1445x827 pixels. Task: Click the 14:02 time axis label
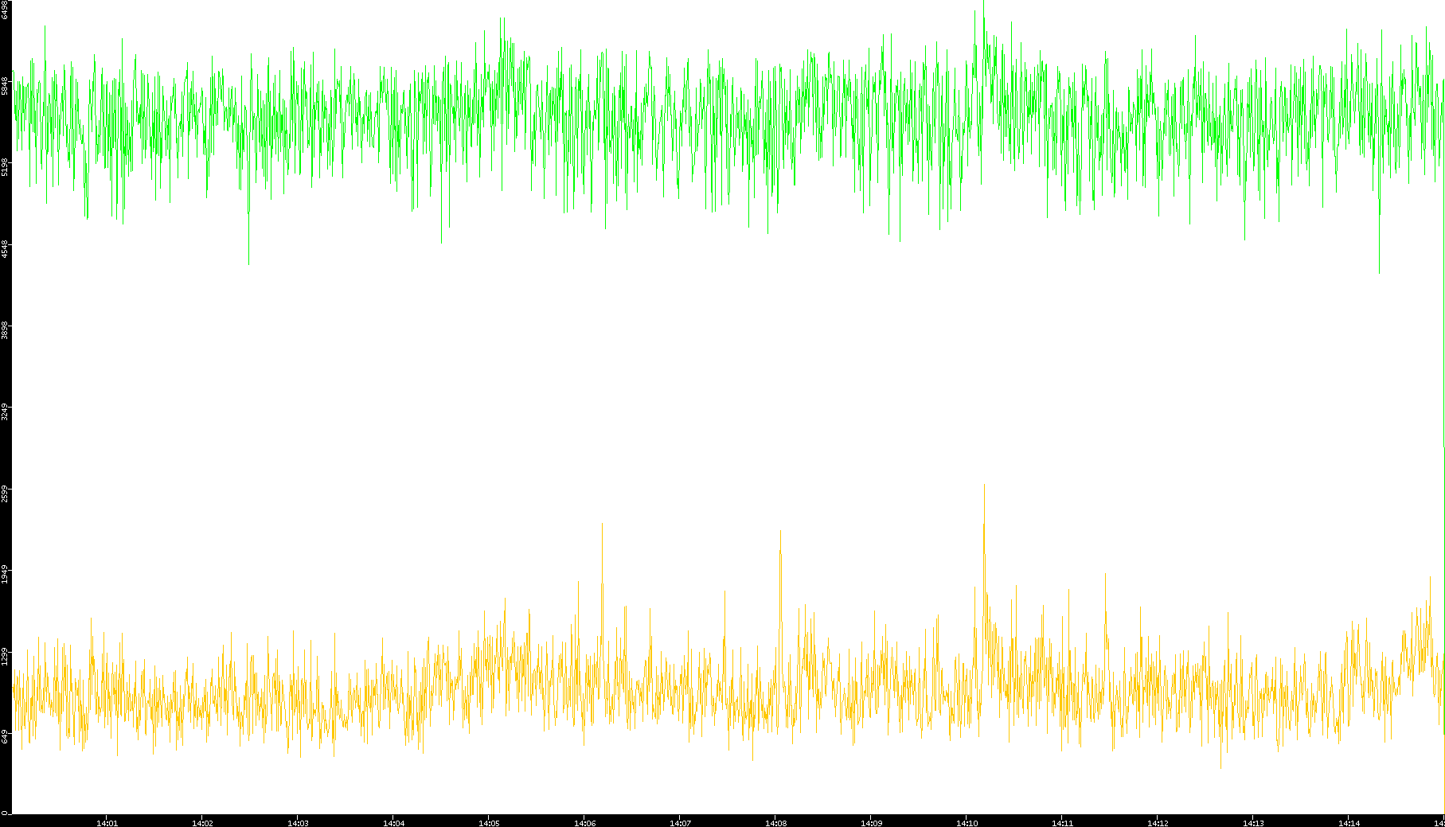tap(202, 823)
